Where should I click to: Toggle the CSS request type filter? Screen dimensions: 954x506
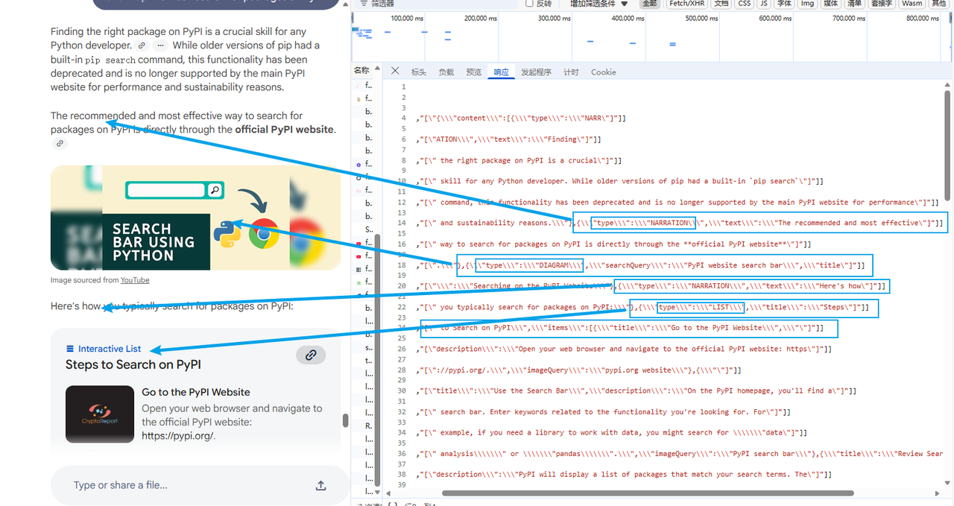point(744,4)
